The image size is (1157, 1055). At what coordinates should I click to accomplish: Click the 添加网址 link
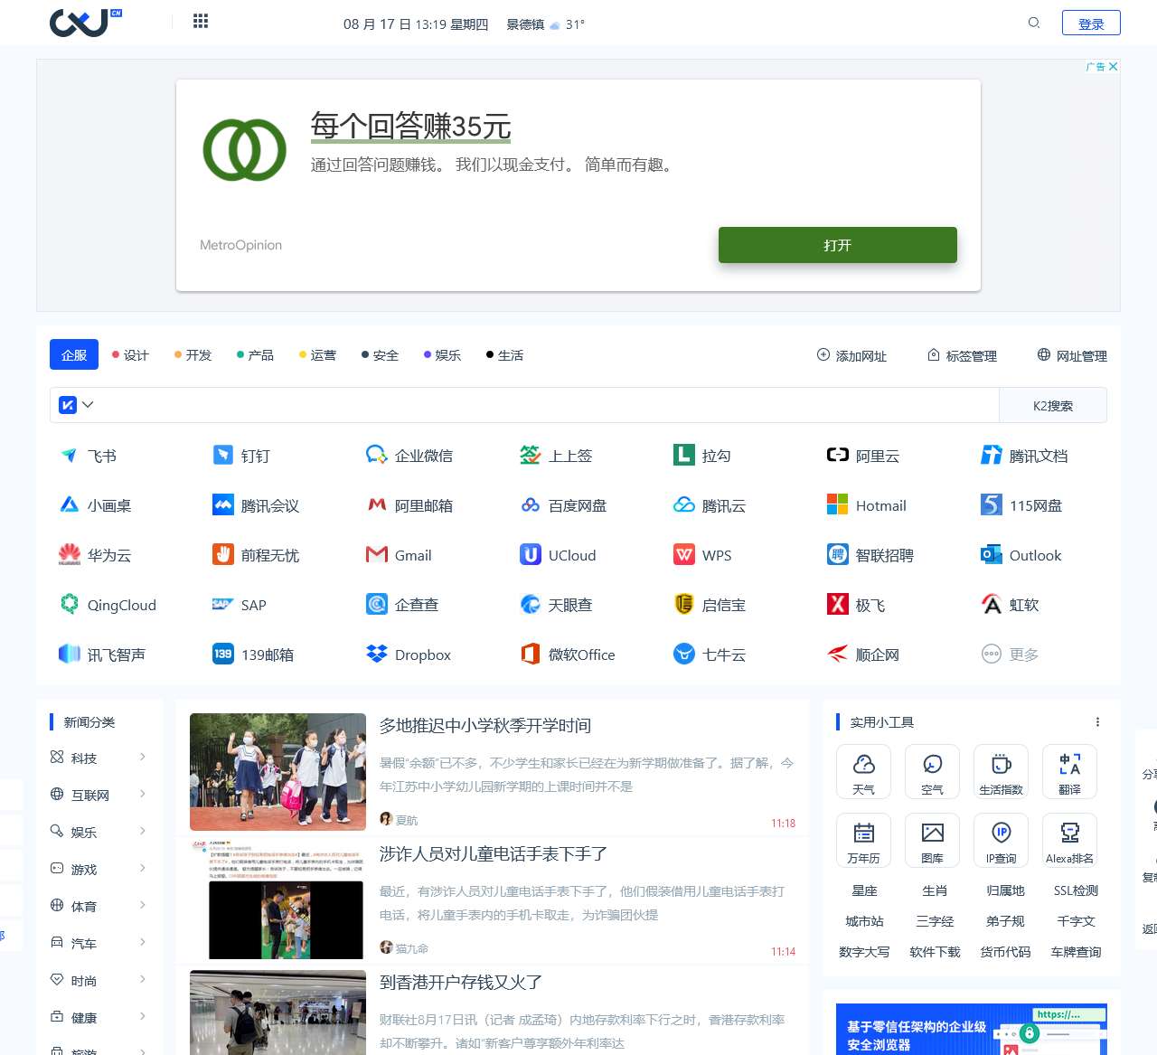(x=851, y=355)
